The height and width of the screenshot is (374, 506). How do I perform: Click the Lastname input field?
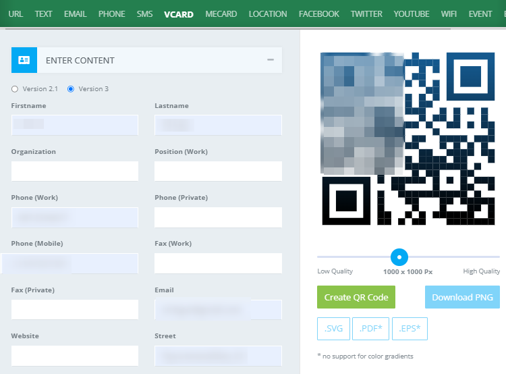click(x=218, y=125)
